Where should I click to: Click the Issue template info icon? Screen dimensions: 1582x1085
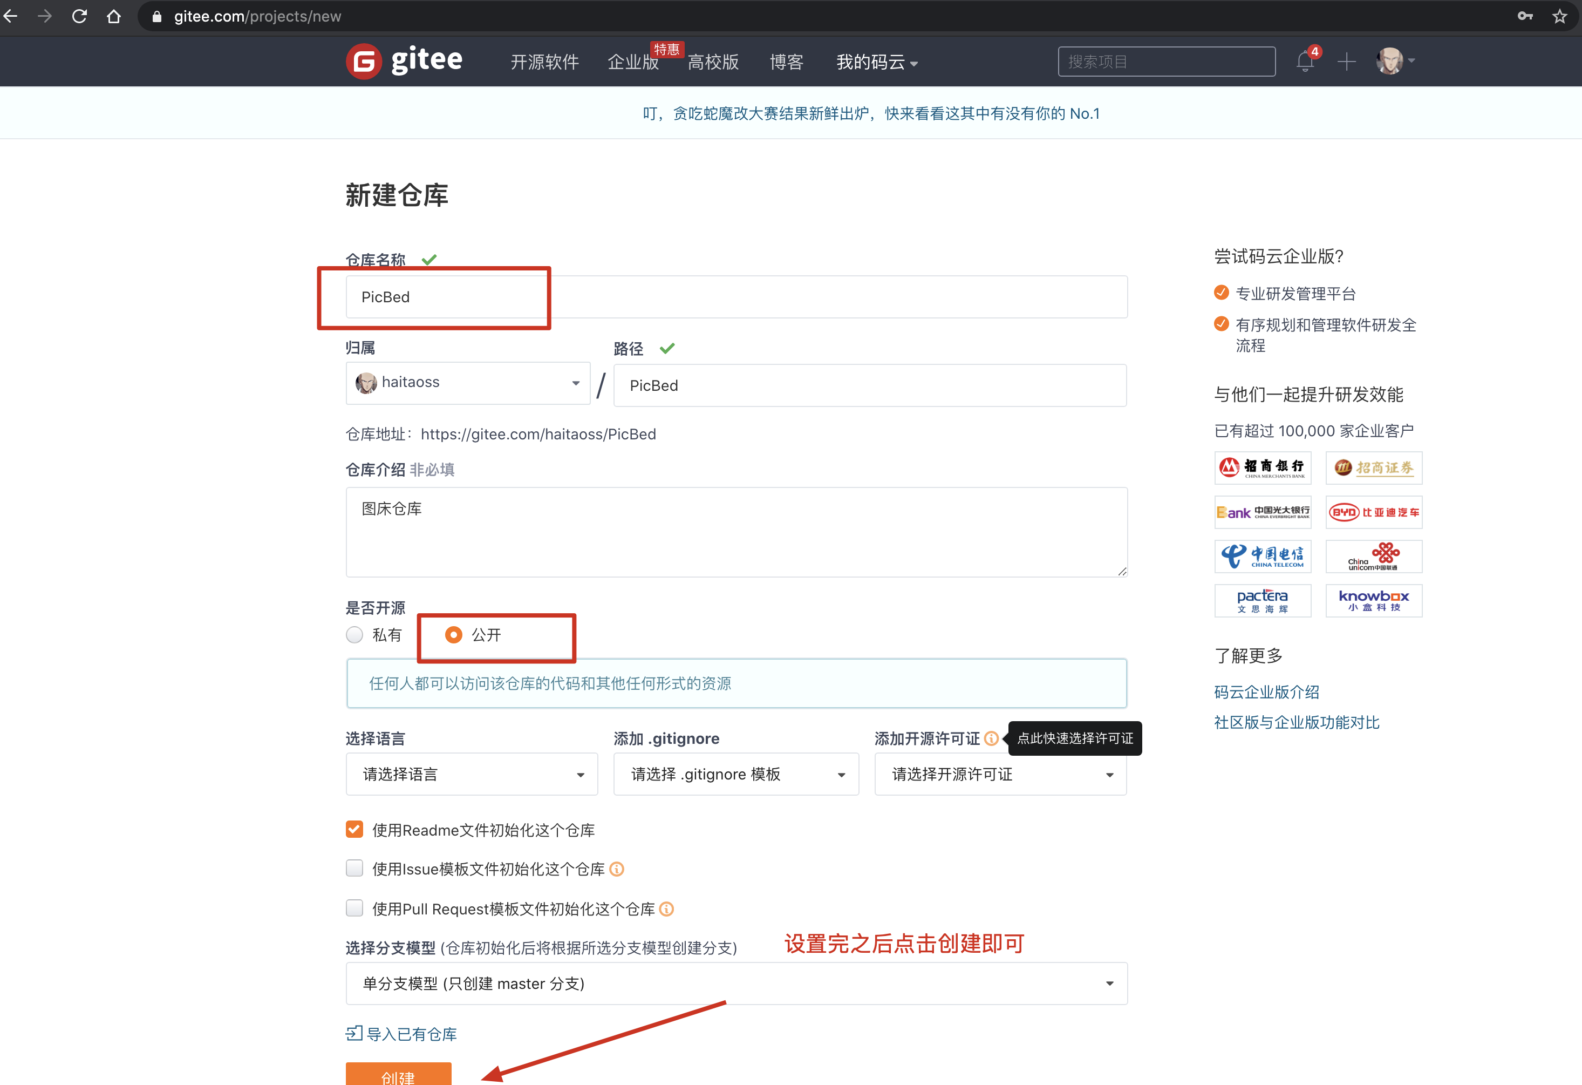click(617, 869)
